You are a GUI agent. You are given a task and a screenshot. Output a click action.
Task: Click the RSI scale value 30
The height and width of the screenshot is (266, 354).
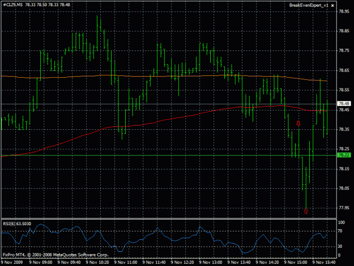[340, 246]
